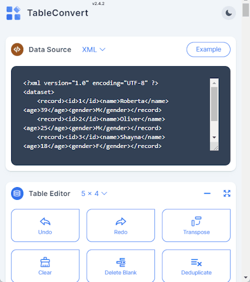Click the XML textarea scroll-up arrow

click(214, 83)
